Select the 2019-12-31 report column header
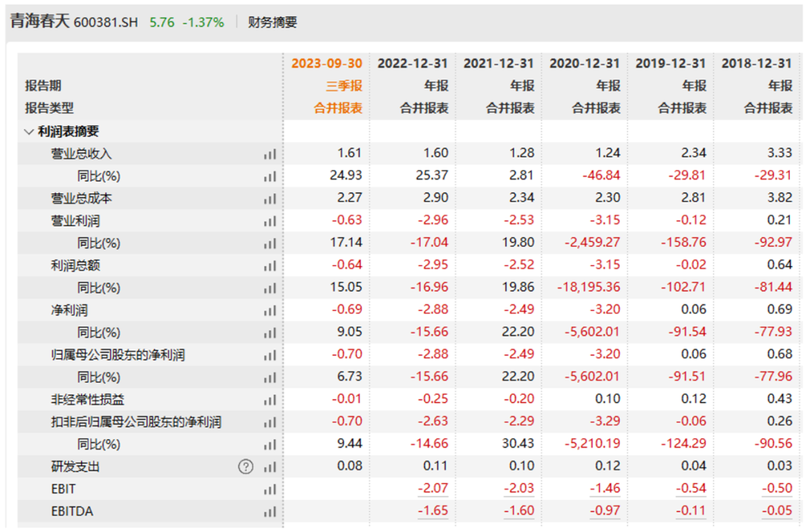810x532 pixels. click(670, 64)
